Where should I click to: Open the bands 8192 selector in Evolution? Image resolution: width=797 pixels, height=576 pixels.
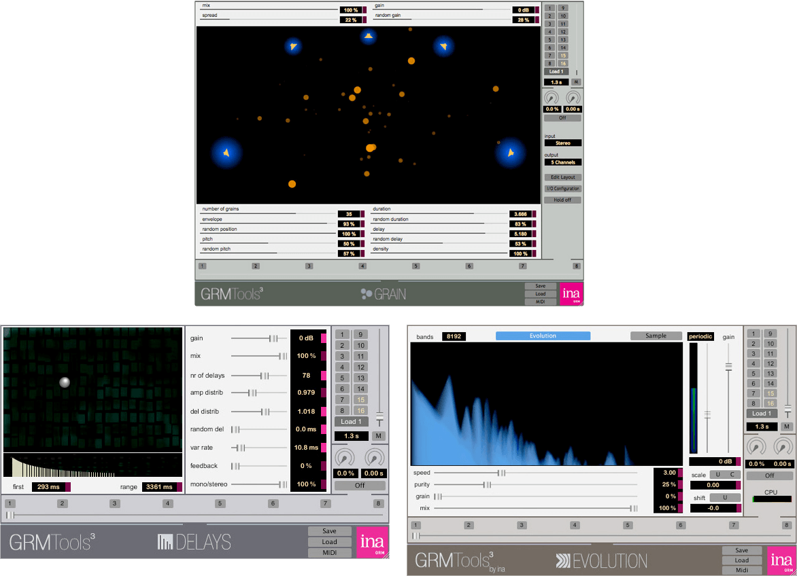click(x=454, y=336)
